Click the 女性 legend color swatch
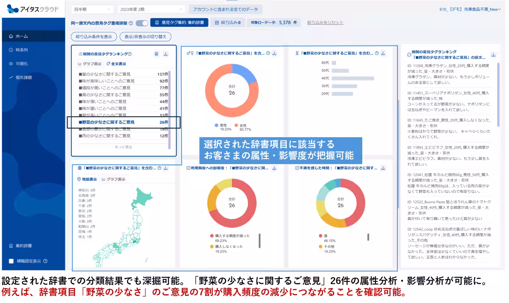 [236, 126]
